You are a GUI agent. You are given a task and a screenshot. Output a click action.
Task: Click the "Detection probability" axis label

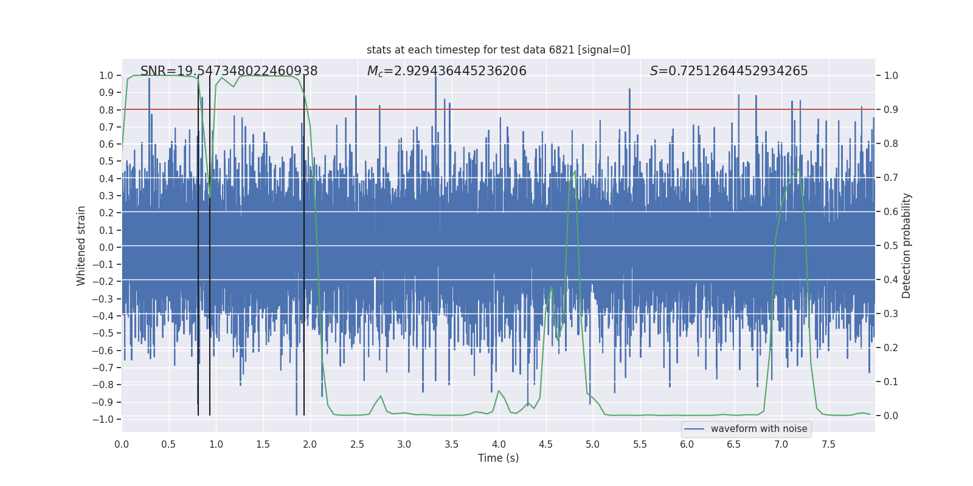pyautogui.click(x=907, y=245)
